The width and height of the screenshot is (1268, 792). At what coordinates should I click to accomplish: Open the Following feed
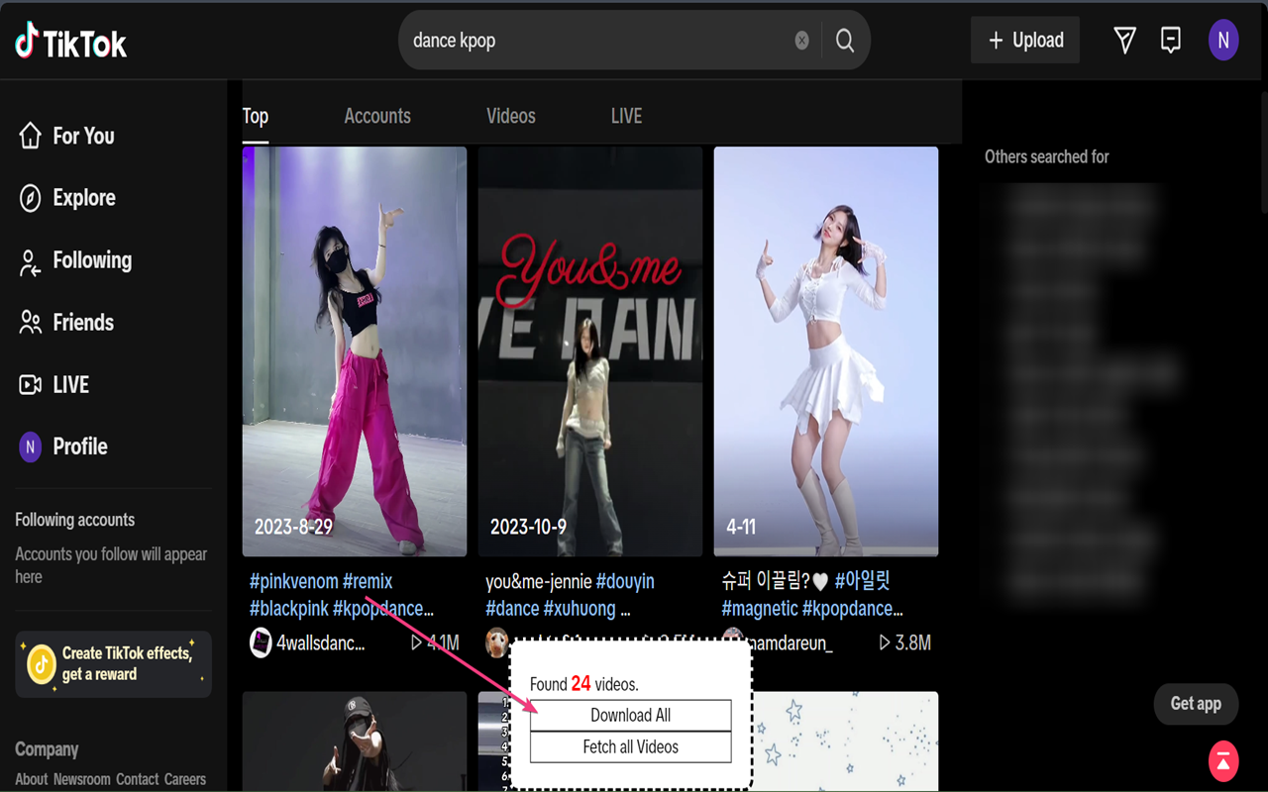point(75,260)
